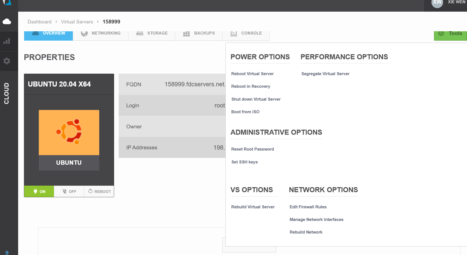The height and width of the screenshot is (255, 467).
Task: Toggle the server power OFF button
Action: (69, 191)
